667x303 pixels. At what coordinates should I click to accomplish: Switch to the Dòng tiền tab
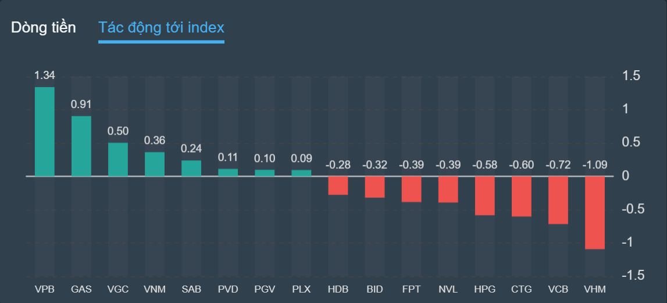tap(44, 27)
